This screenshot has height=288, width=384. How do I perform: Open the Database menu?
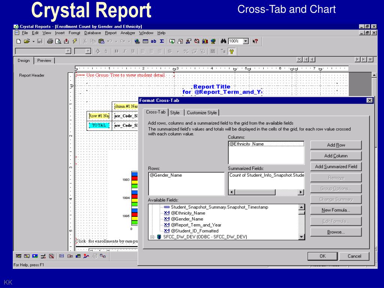(x=93, y=33)
